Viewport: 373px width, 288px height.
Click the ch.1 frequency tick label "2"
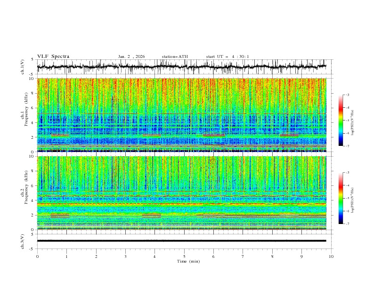tap(33, 137)
